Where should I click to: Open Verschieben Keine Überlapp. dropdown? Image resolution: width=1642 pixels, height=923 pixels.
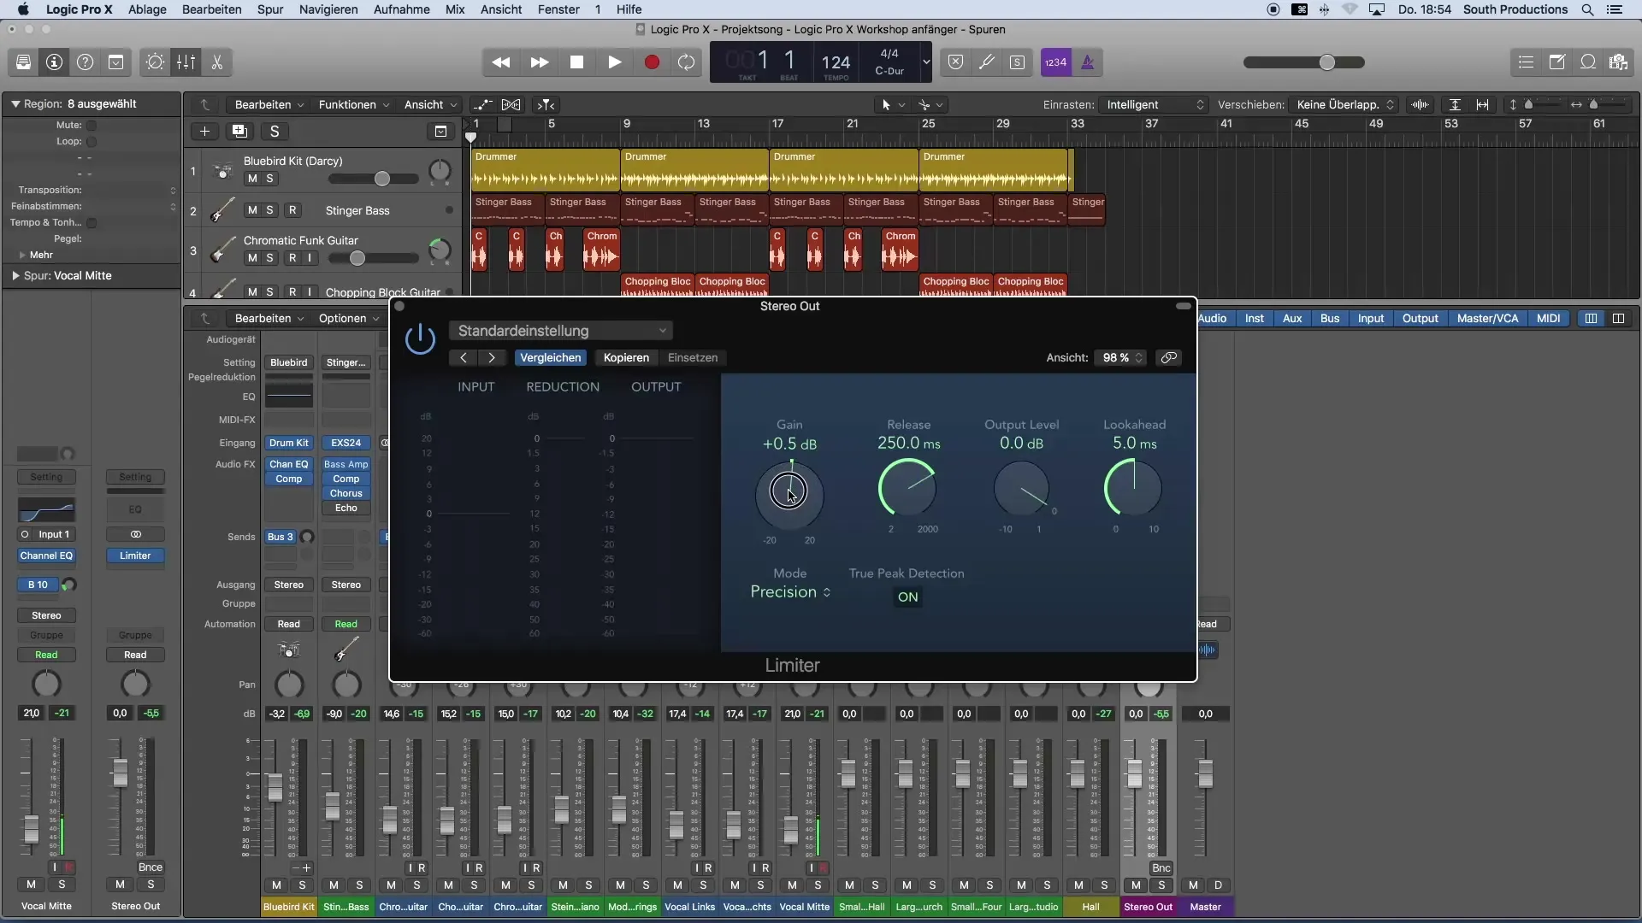tap(1344, 105)
